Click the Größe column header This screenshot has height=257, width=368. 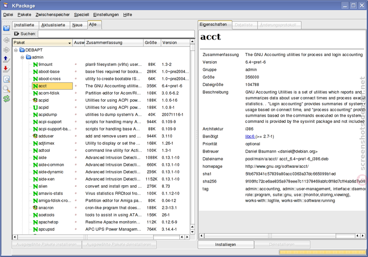click(x=152, y=43)
